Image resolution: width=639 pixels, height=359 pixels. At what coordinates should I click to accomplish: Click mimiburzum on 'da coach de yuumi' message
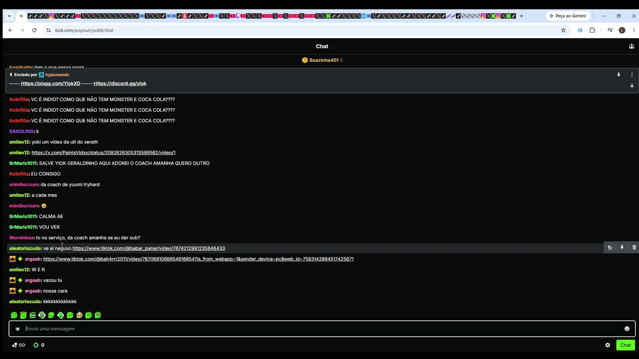coord(23,184)
